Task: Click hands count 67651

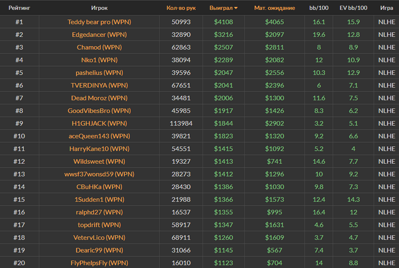Action: tap(181, 85)
